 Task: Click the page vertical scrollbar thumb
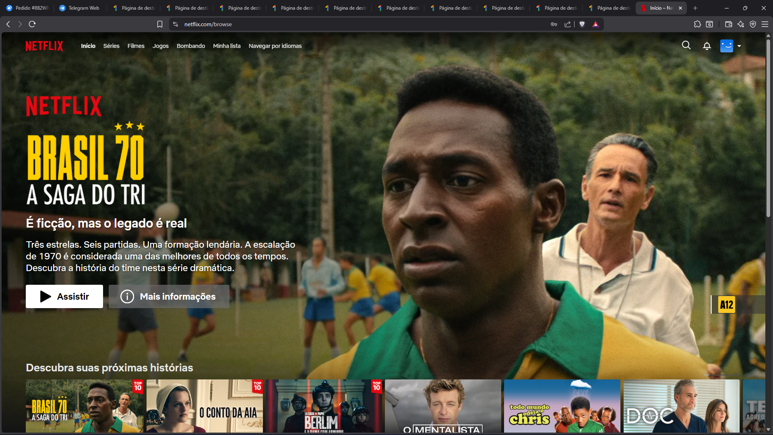tap(768, 128)
